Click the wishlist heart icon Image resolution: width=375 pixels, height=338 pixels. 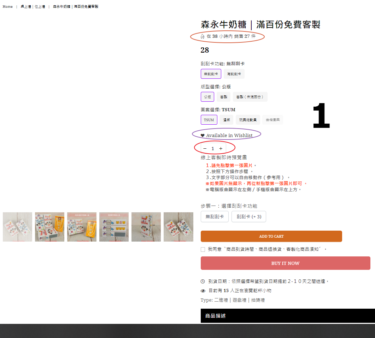point(203,136)
